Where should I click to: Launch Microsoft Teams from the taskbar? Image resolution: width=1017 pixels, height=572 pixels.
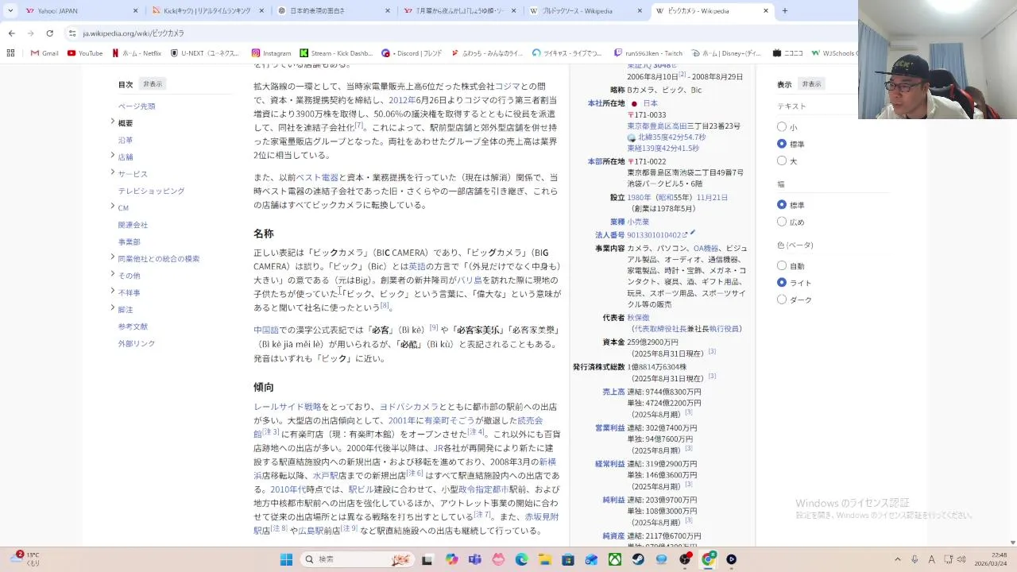click(475, 559)
